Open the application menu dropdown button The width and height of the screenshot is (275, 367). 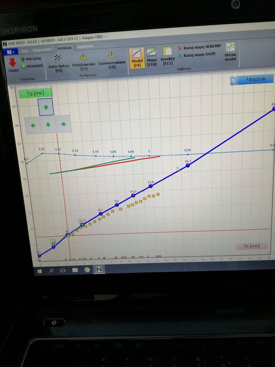click(x=10, y=52)
